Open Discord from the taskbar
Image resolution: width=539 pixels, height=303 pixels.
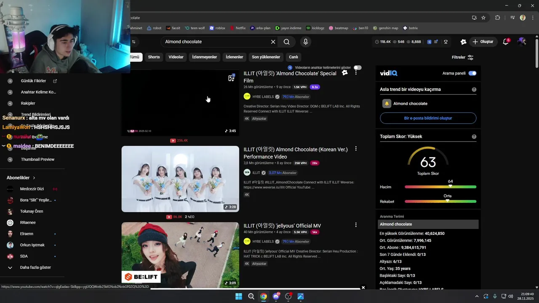(x=276, y=296)
